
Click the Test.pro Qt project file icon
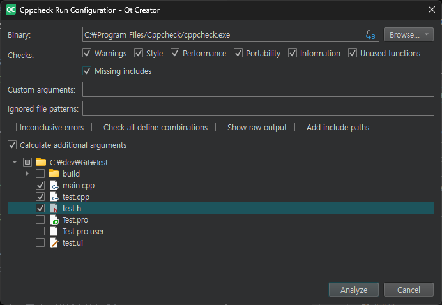pyautogui.click(x=54, y=219)
